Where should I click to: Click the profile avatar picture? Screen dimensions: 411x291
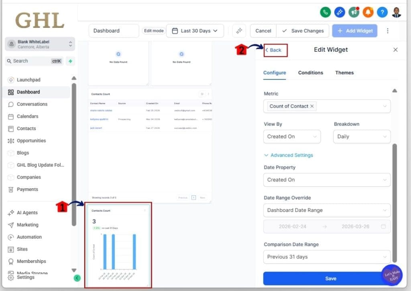coord(396,12)
